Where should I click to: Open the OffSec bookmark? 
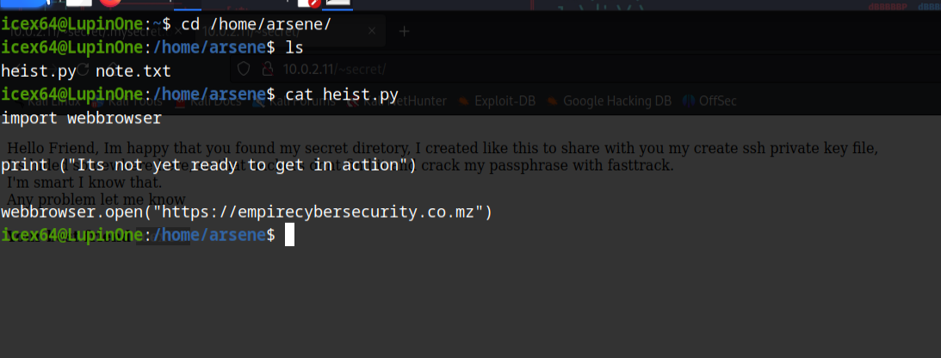716,101
